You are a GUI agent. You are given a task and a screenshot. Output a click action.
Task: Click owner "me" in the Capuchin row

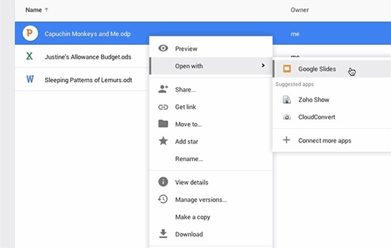295,34
